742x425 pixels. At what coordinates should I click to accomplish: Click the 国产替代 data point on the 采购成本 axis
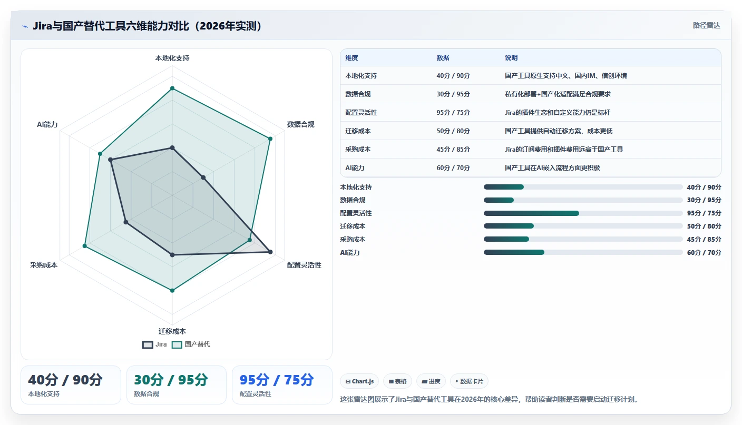coord(84,246)
